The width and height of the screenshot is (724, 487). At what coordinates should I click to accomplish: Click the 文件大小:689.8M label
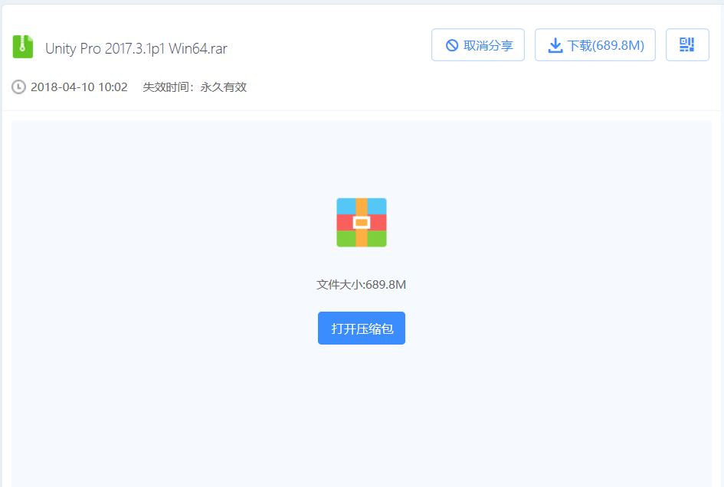tap(361, 284)
